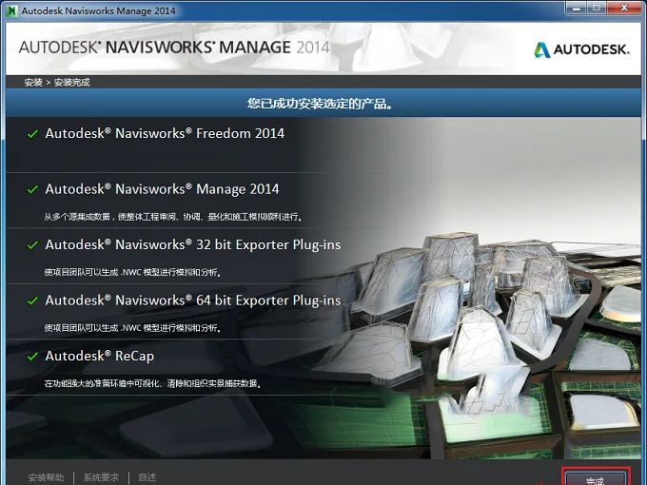Viewport: 647px width, 485px height.
Task: Minimize the installer window
Action: [x=577, y=9]
